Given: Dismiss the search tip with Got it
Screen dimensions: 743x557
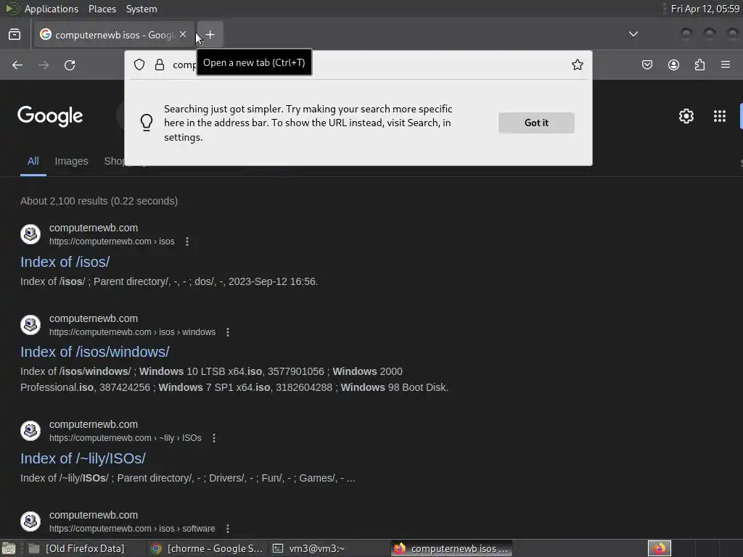Looking at the screenshot, I should click(536, 123).
